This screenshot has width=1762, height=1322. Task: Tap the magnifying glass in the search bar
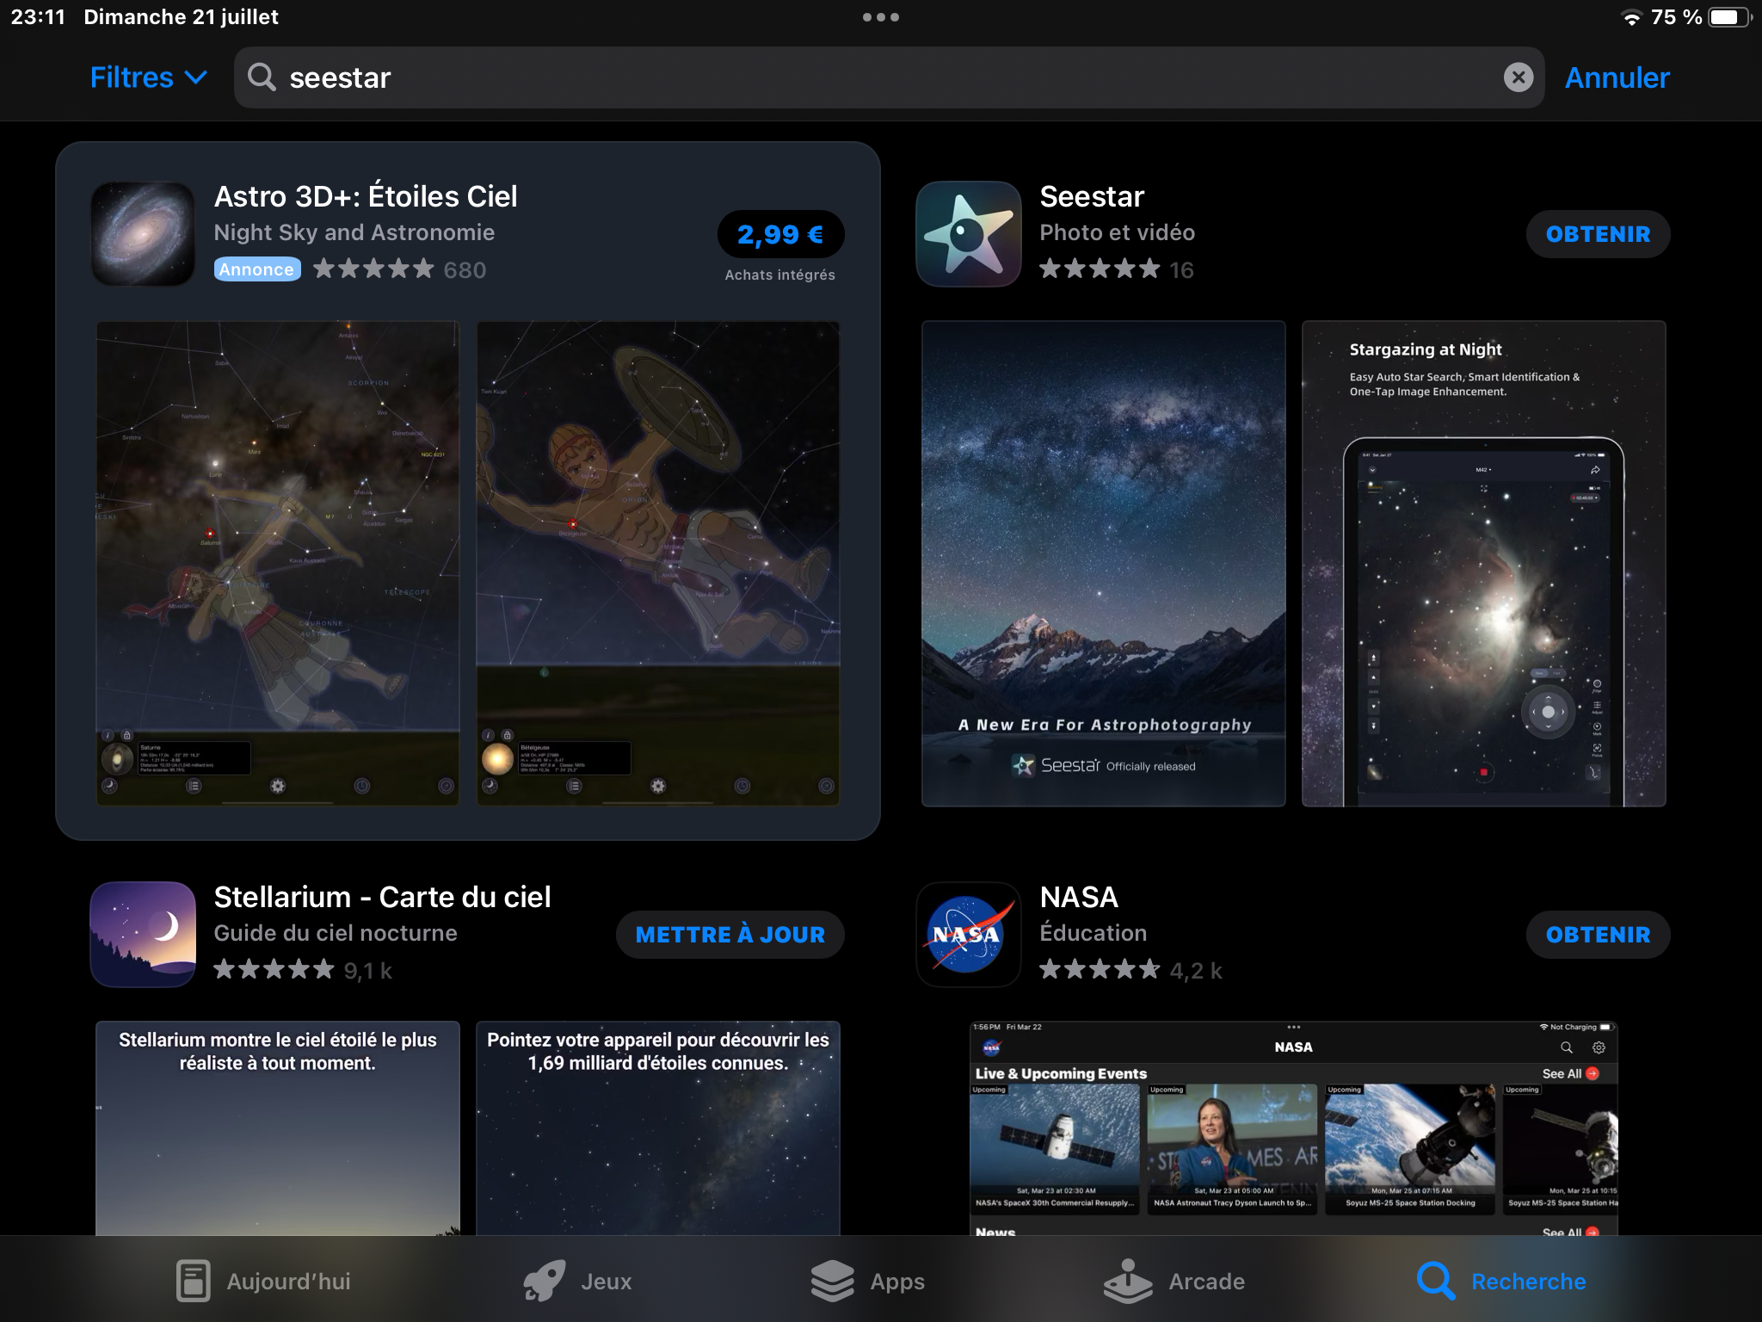[x=262, y=77]
